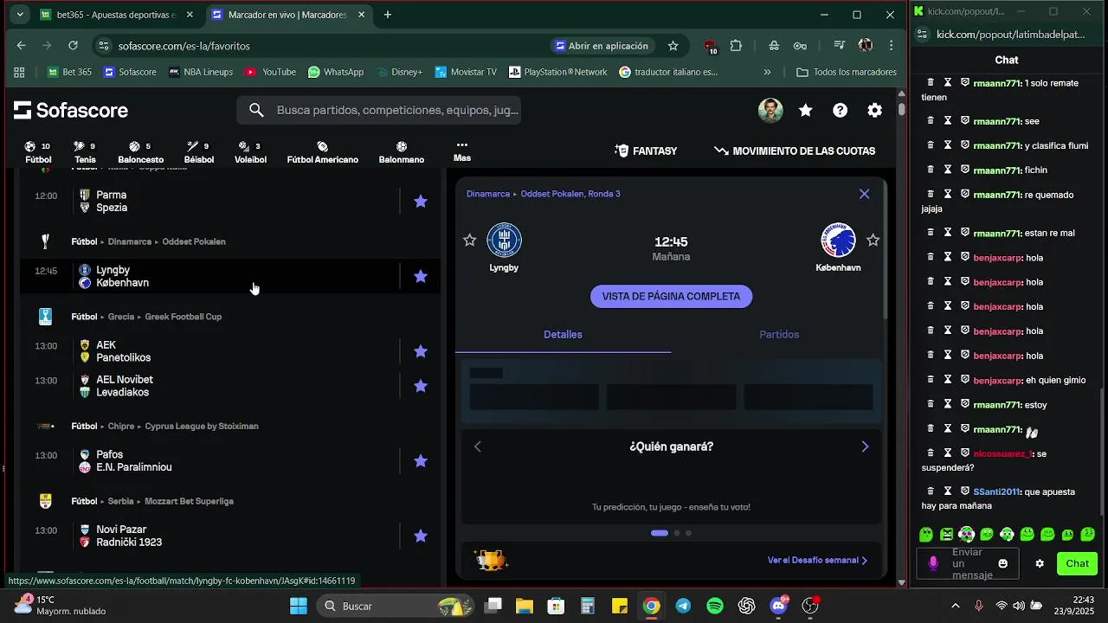Ban SSanti2011 with the shield icon

point(964,491)
